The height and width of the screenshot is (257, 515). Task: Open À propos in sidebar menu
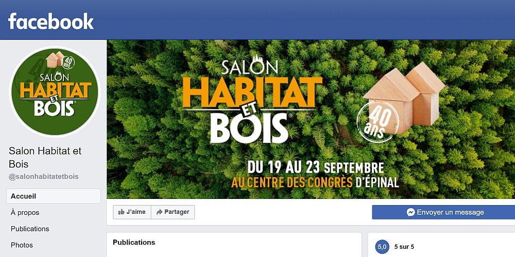(x=25, y=212)
